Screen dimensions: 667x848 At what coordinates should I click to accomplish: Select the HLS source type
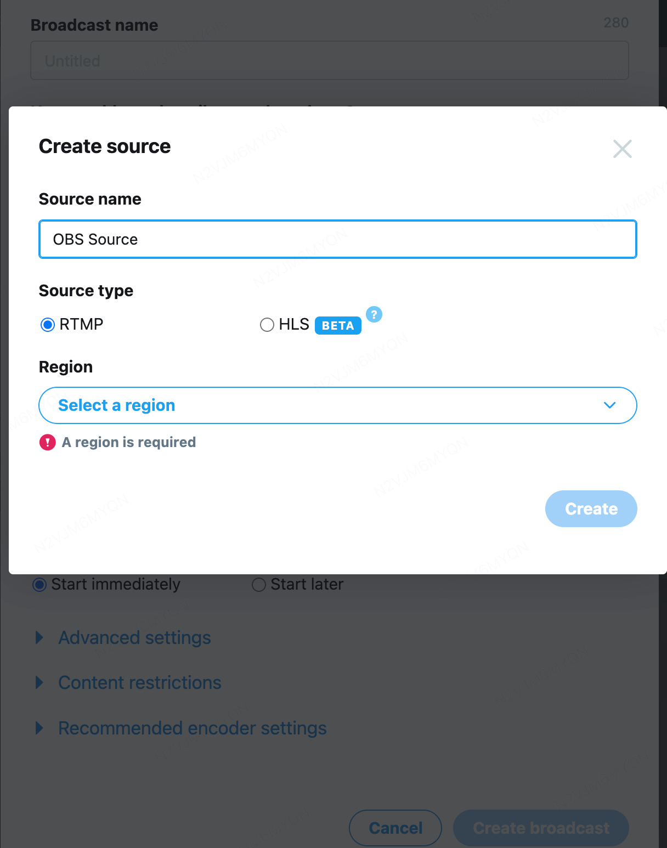[267, 325]
